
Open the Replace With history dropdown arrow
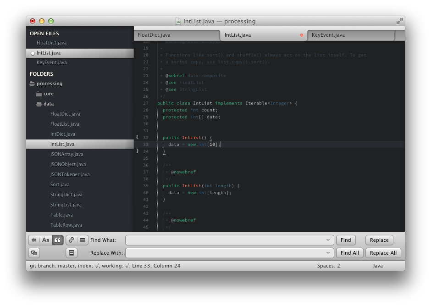click(x=328, y=253)
